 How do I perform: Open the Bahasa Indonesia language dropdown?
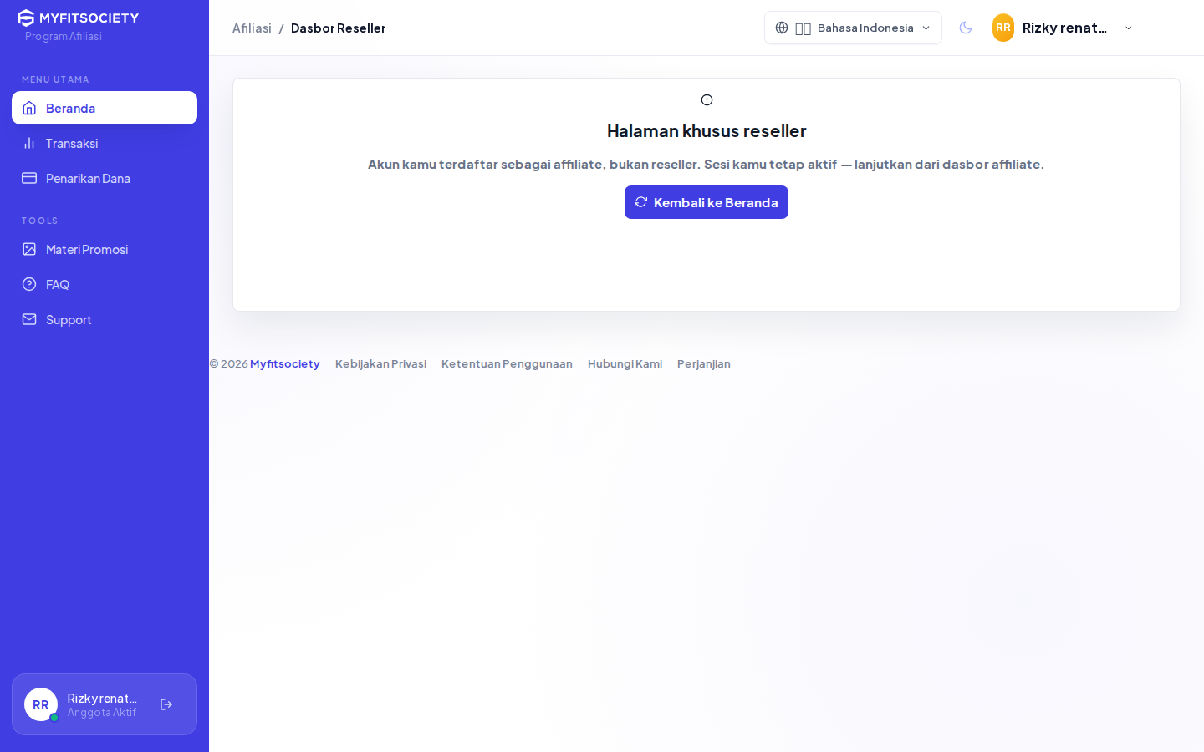point(853,28)
